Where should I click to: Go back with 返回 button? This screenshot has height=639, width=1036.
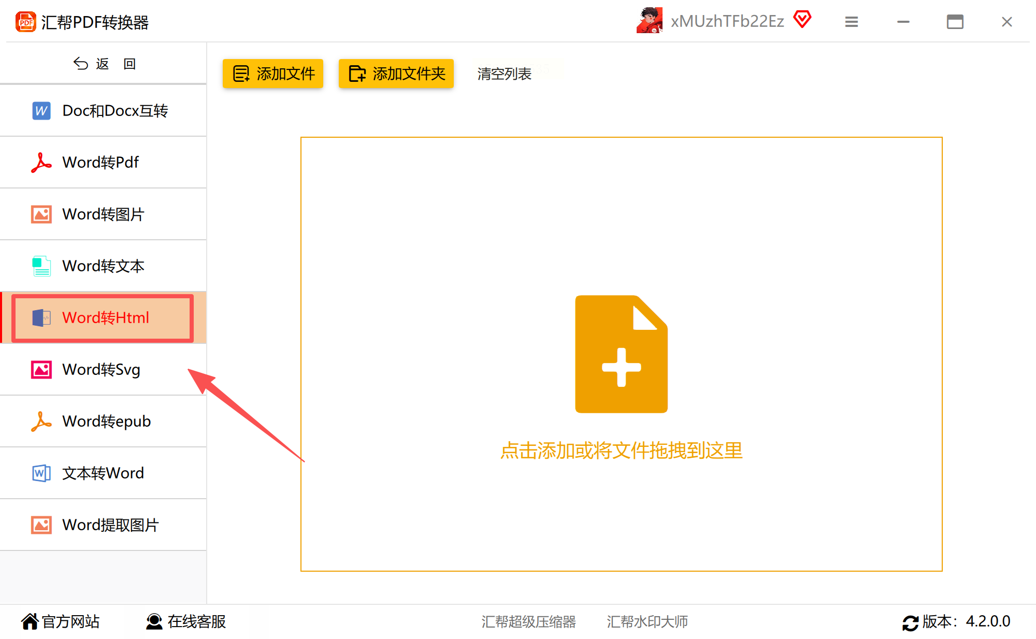[104, 64]
